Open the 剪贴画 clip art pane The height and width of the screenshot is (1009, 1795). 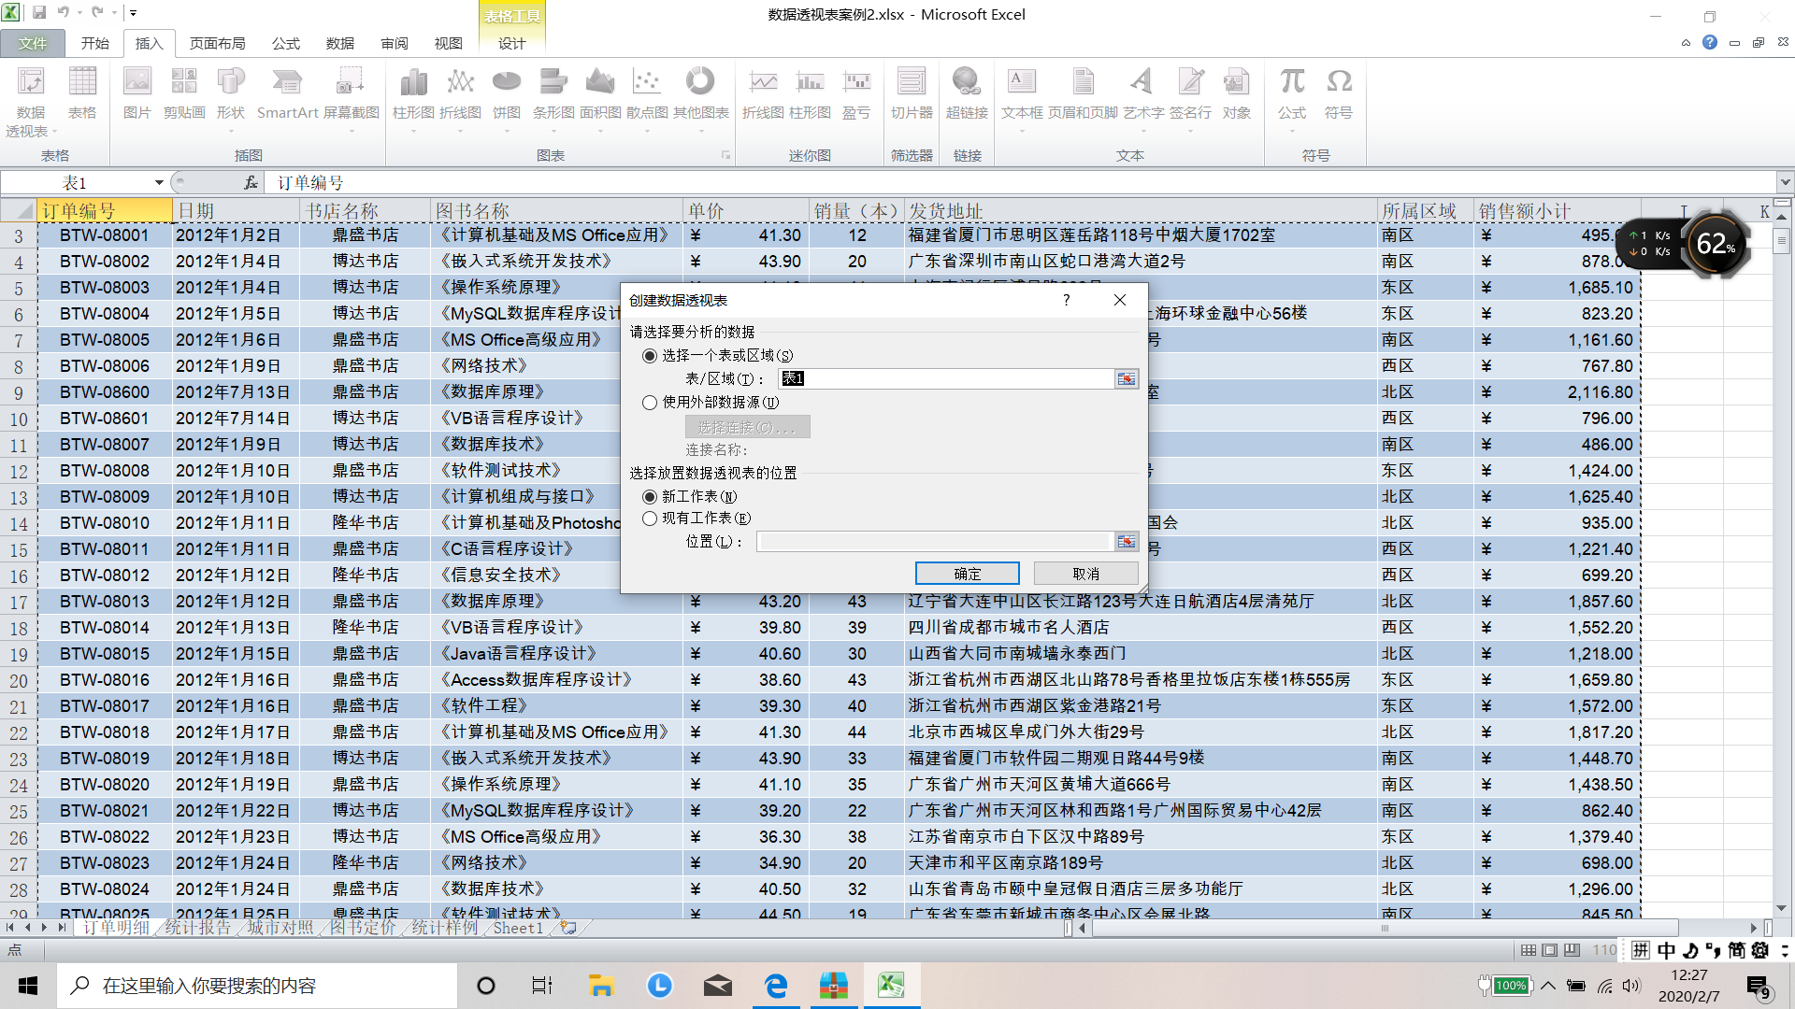pos(184,93)
